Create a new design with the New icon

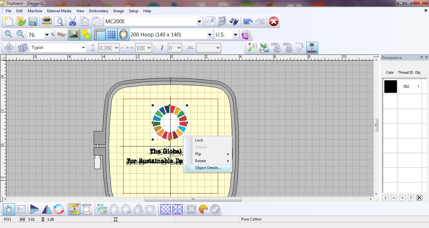(8, 21)
